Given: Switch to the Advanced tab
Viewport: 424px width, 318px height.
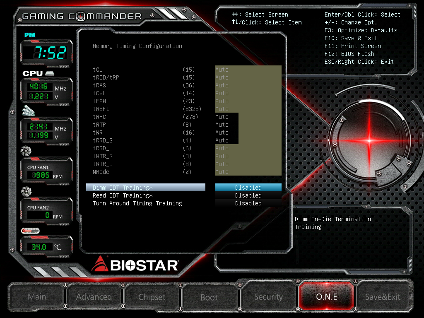Looking at the screenshot, I should click(x=94, y=296).
